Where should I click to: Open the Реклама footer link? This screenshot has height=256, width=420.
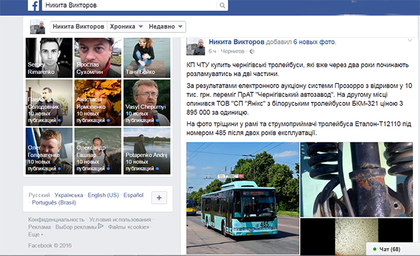coord(39,227)
